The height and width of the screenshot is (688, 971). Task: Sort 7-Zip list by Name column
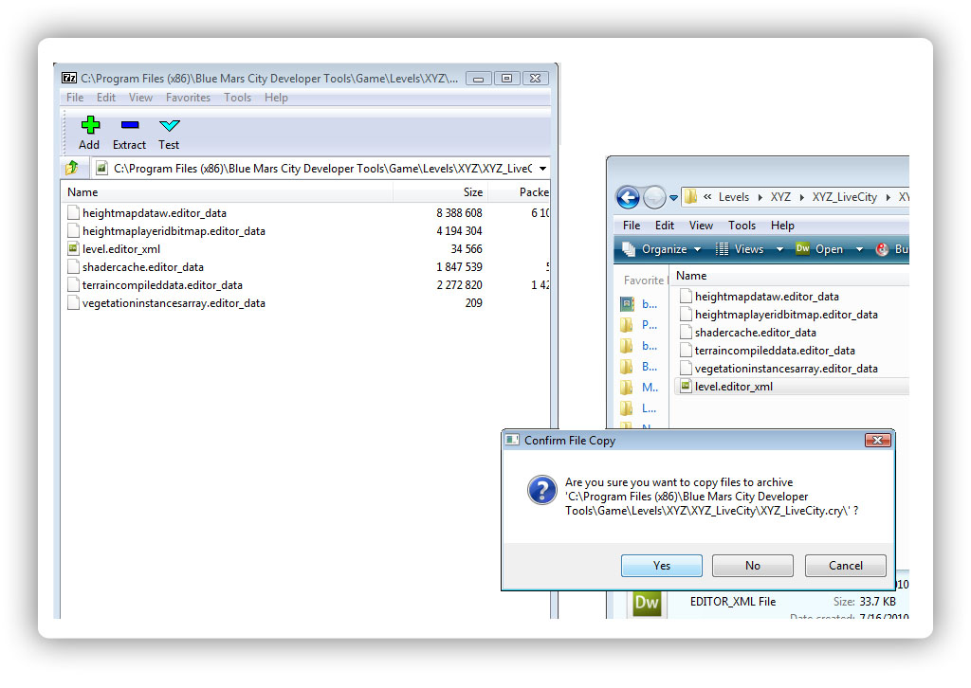click(228, 192)
